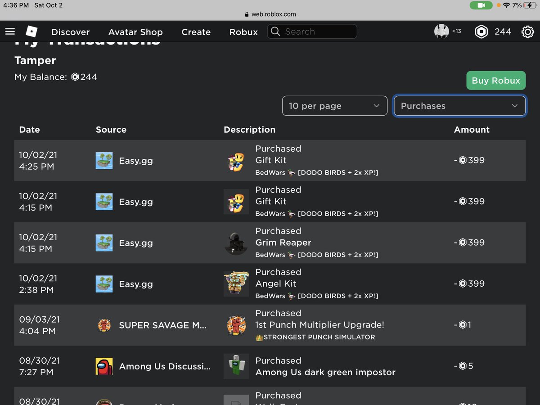Click the Buy Robux button
This screenshot has width=540, height=405.
(x=496, y=81)
